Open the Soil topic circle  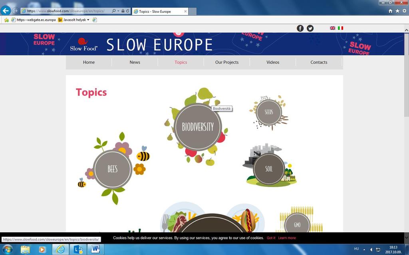269,169
